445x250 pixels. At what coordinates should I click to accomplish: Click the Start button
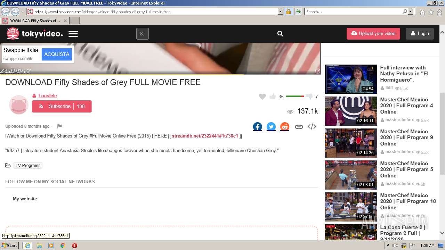point(10,245)
